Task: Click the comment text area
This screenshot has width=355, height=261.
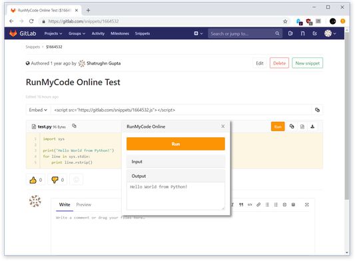Action: click(183, 233)
